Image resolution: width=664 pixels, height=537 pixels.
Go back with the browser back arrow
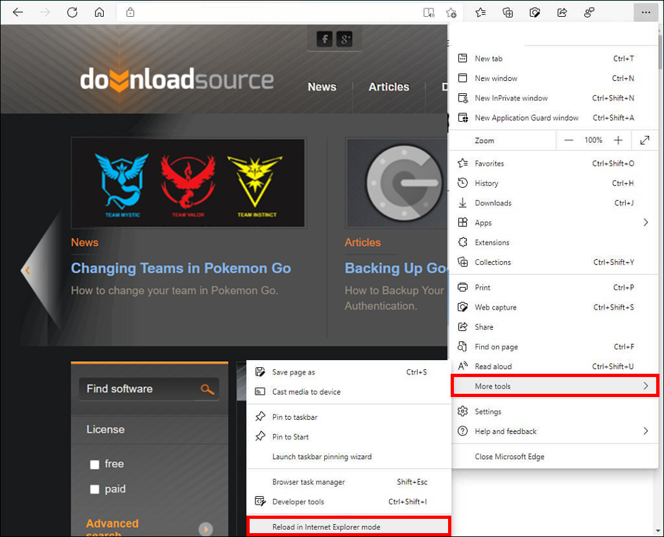point(18,12)
